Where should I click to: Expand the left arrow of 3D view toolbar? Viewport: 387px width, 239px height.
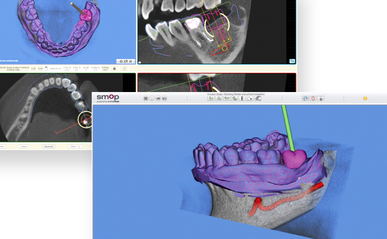click(117, 61)
